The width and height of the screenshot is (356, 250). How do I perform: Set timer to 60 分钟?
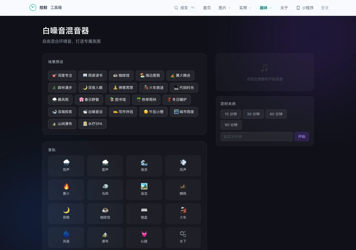276,114
